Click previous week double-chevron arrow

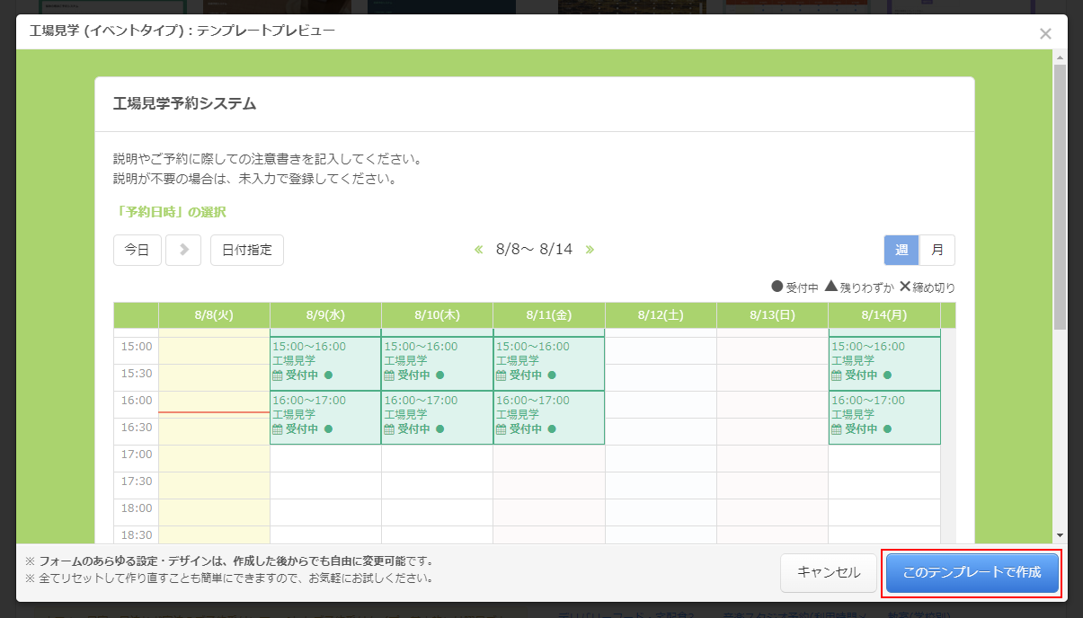click(479, 250)
